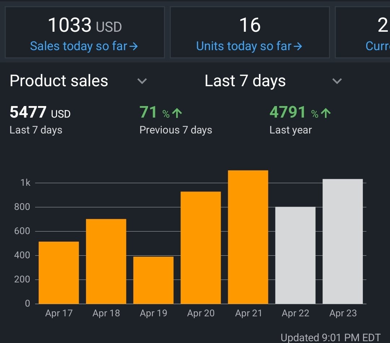Click the Apr 23 axis label
The image size is (390, 343).
[343, 313]
